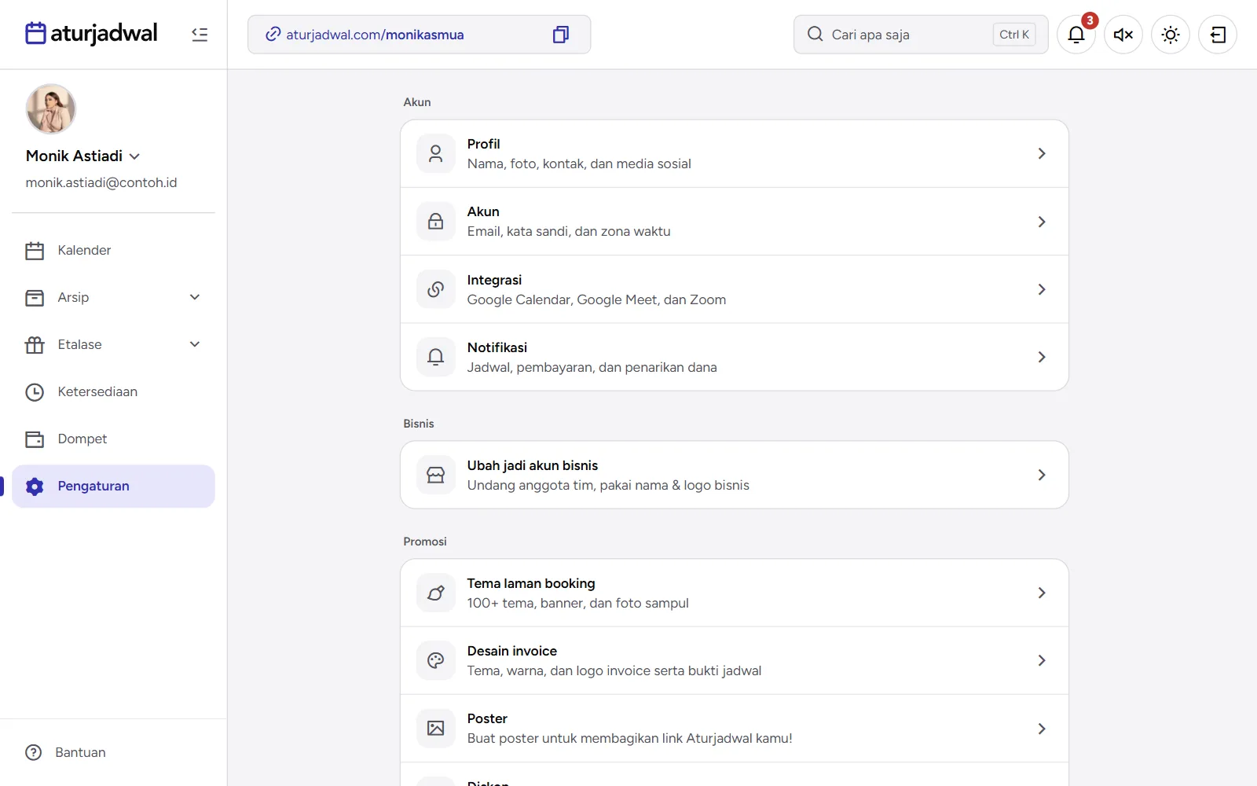Click the profile avatar photo

click(x=51, y=109)
